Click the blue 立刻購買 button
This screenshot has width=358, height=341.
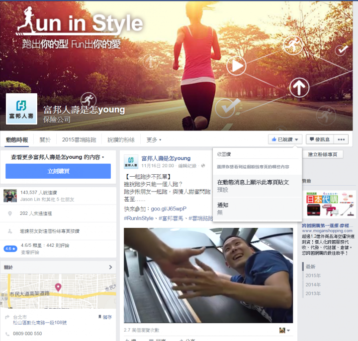pyautogui.click(x=58, y=171)
